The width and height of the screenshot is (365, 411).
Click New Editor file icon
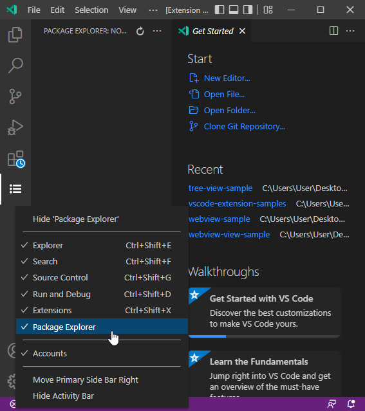pos(194,78)
